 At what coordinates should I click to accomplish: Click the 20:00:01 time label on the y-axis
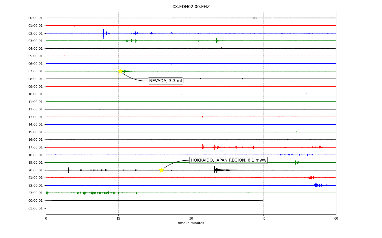36,170
